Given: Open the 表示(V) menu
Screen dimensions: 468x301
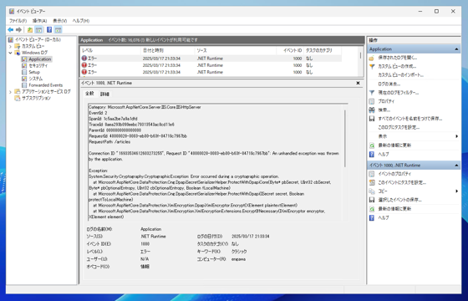Looking at the screenshot, I should click(x=59, y=21).
